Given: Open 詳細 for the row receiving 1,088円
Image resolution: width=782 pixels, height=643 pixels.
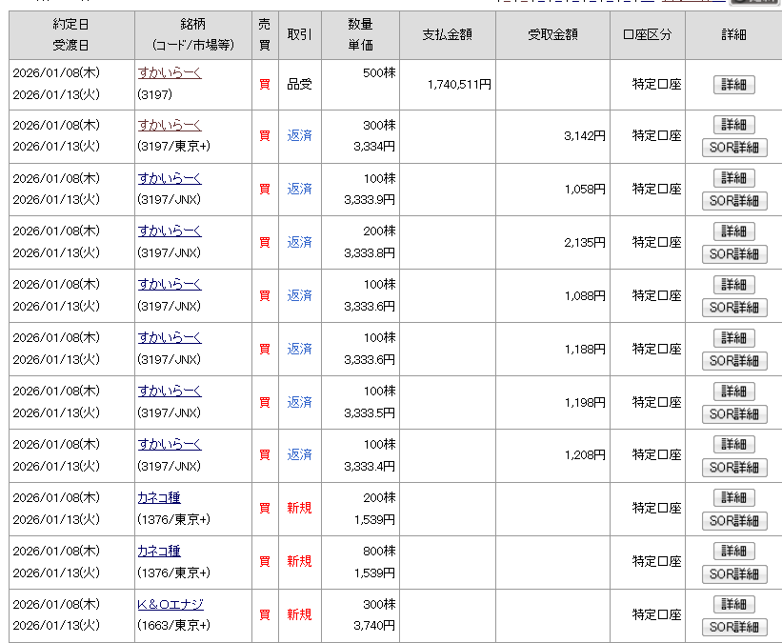Looking at the screenshot, I should [733, 285].
